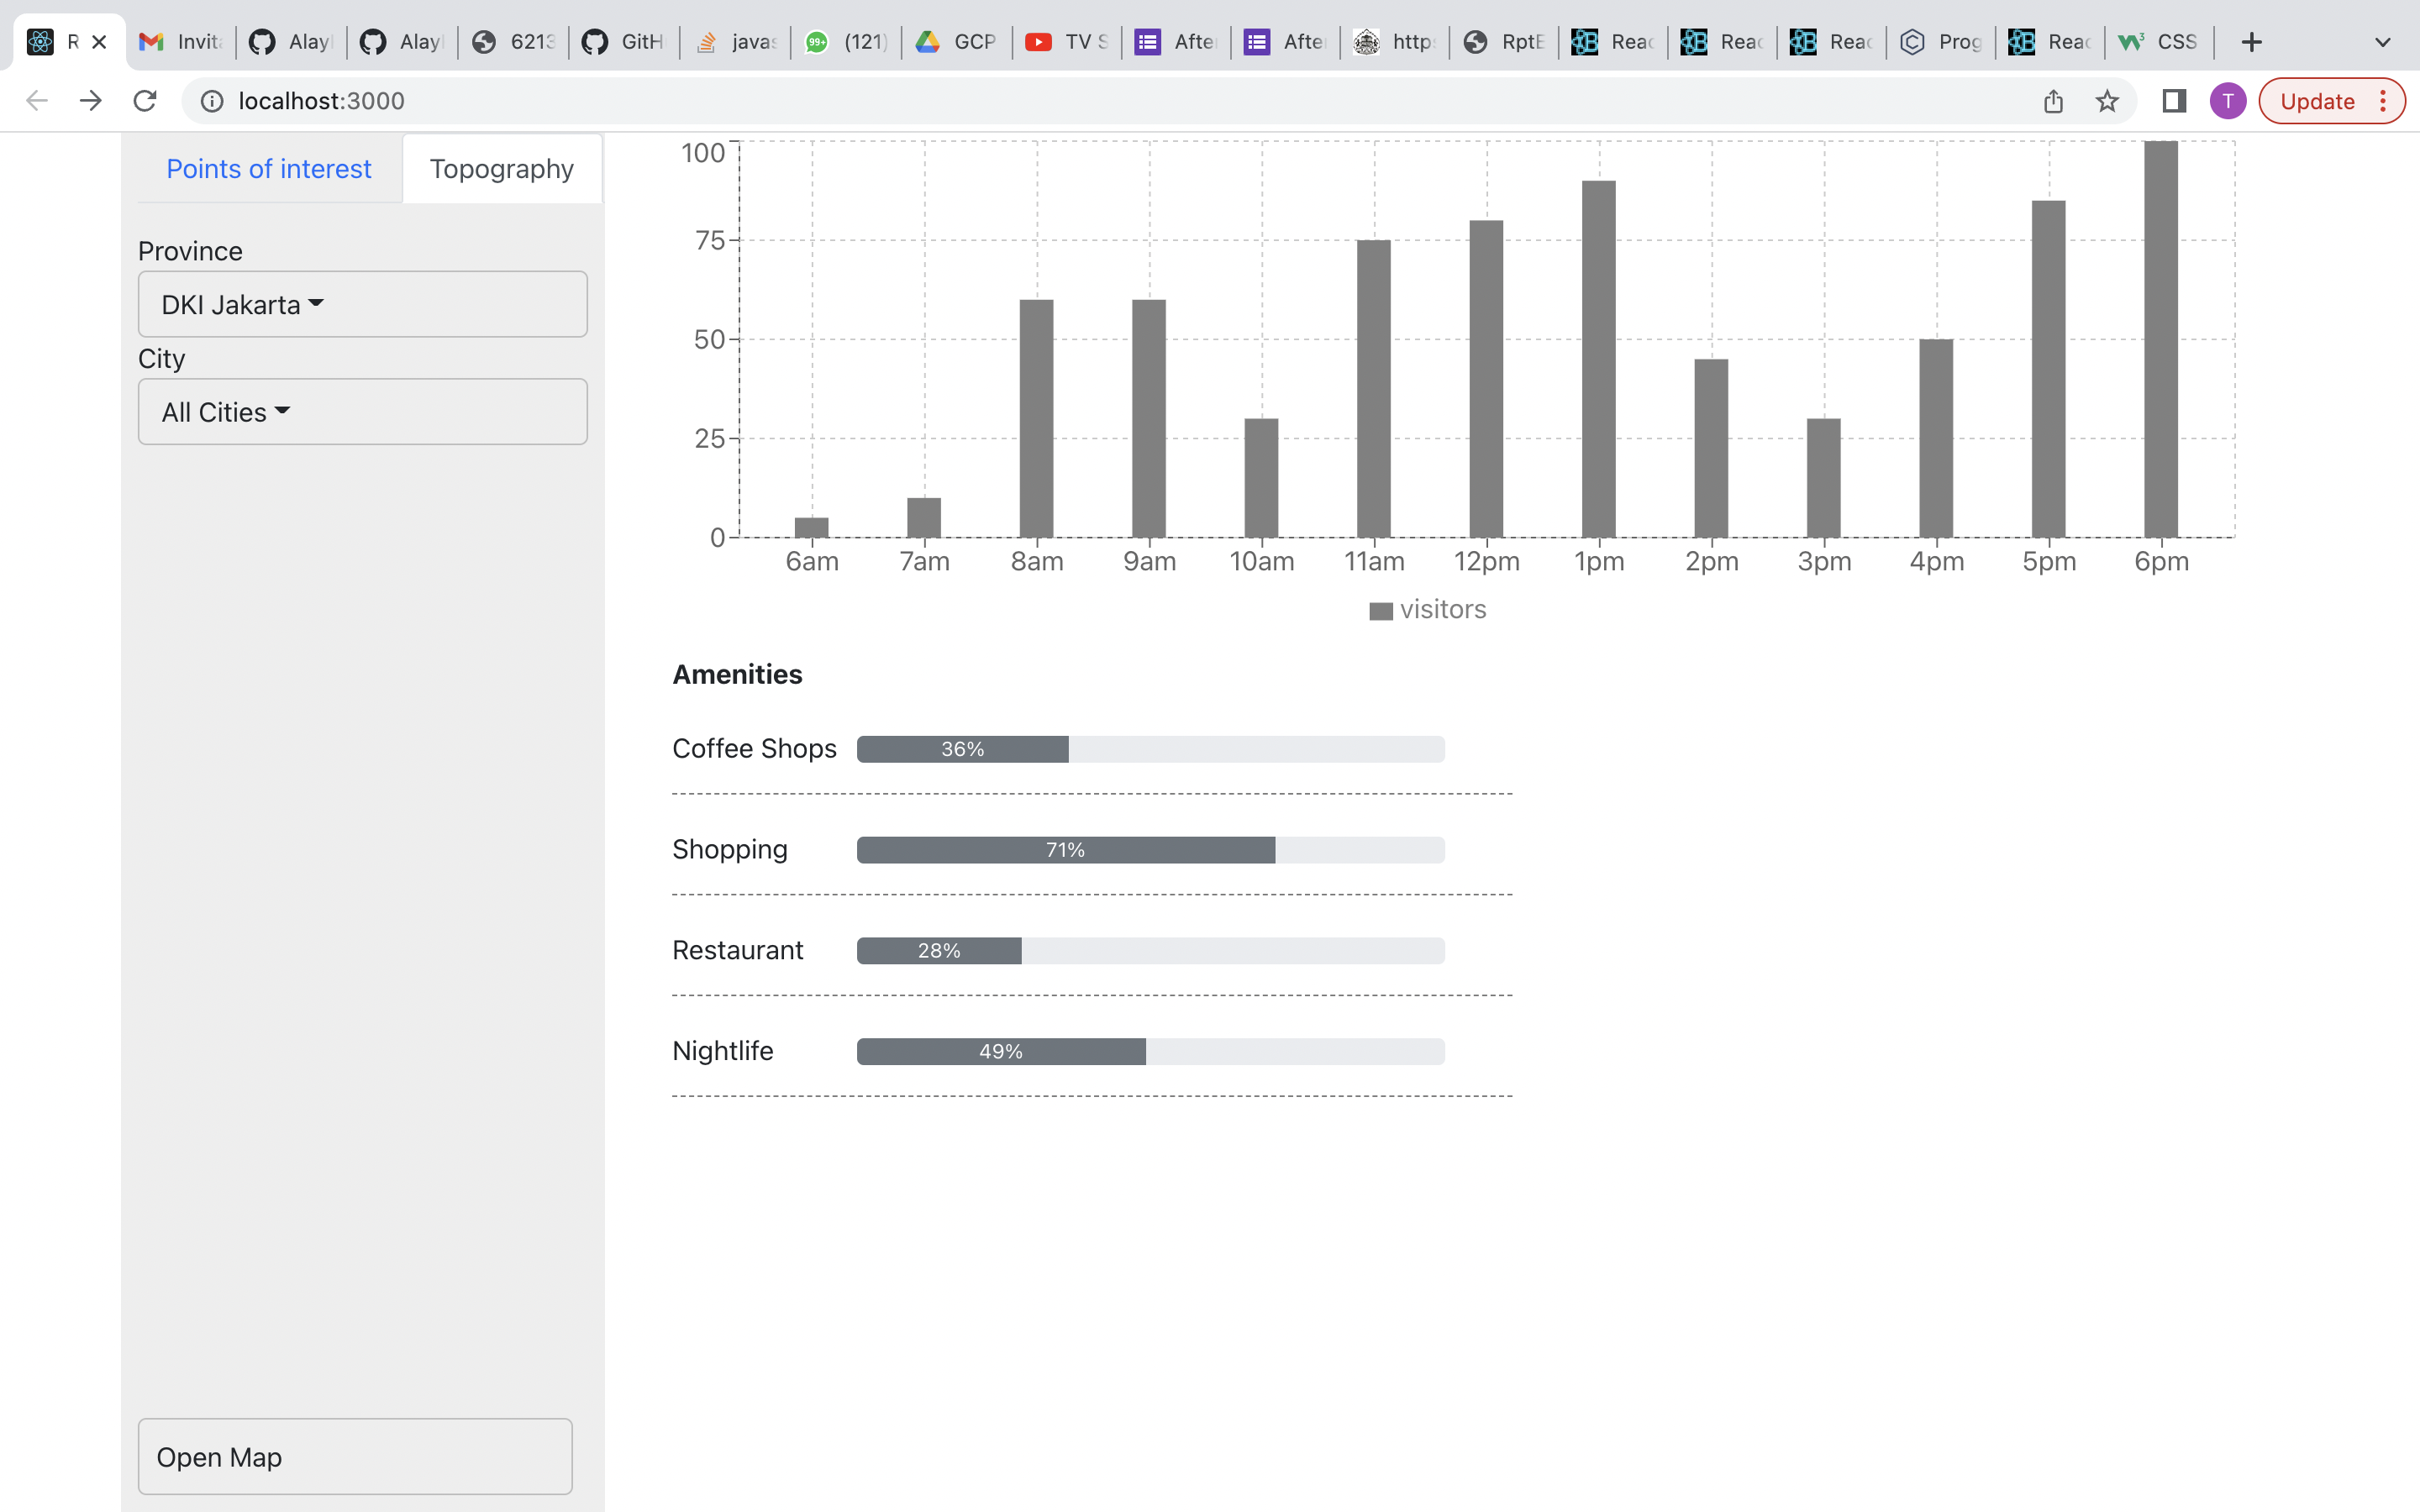Open a new tab with plus icon
The width and height of the screenshot is (2420, 1512).
click(x=2251, y=42)
